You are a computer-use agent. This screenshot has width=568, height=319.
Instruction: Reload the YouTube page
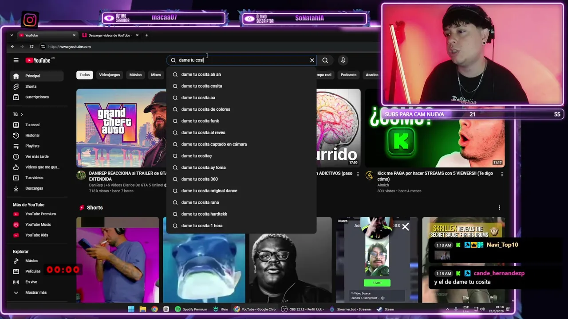tap(32, 47)
